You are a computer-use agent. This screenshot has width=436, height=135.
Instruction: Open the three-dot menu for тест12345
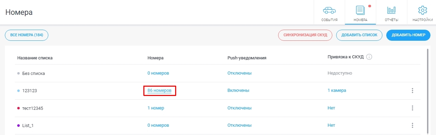pyautogui.click(x=412, y=108)
